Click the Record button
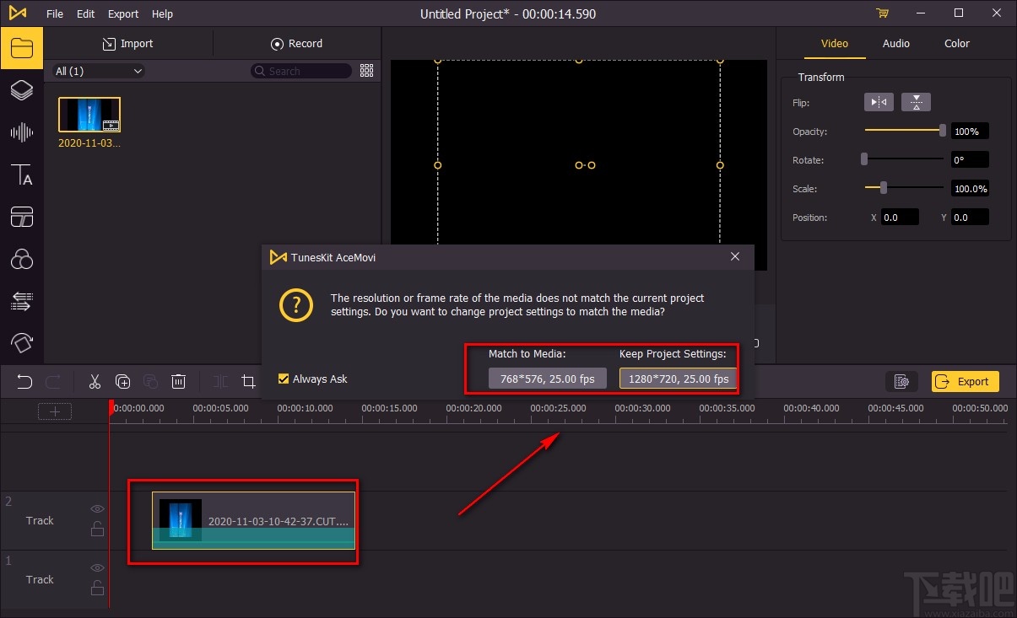 tap(296, 44)
